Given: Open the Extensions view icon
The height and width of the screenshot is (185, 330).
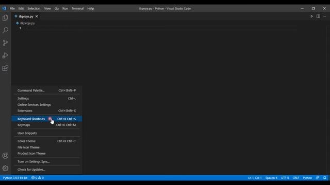Looking at the screenshot, I should 5,68.
